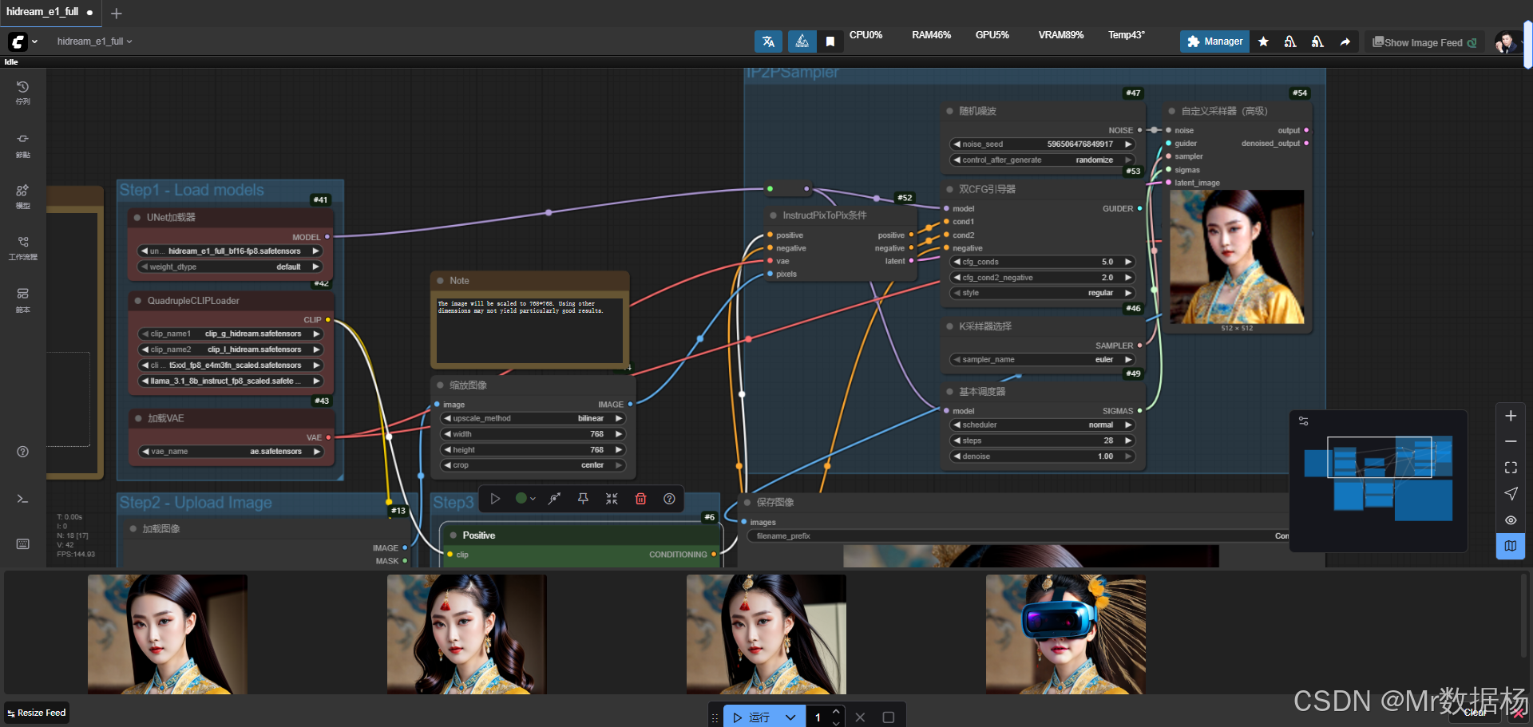Click the translate language icon
This screenshot has height=727, width=1533.
[x=768, y=41]
